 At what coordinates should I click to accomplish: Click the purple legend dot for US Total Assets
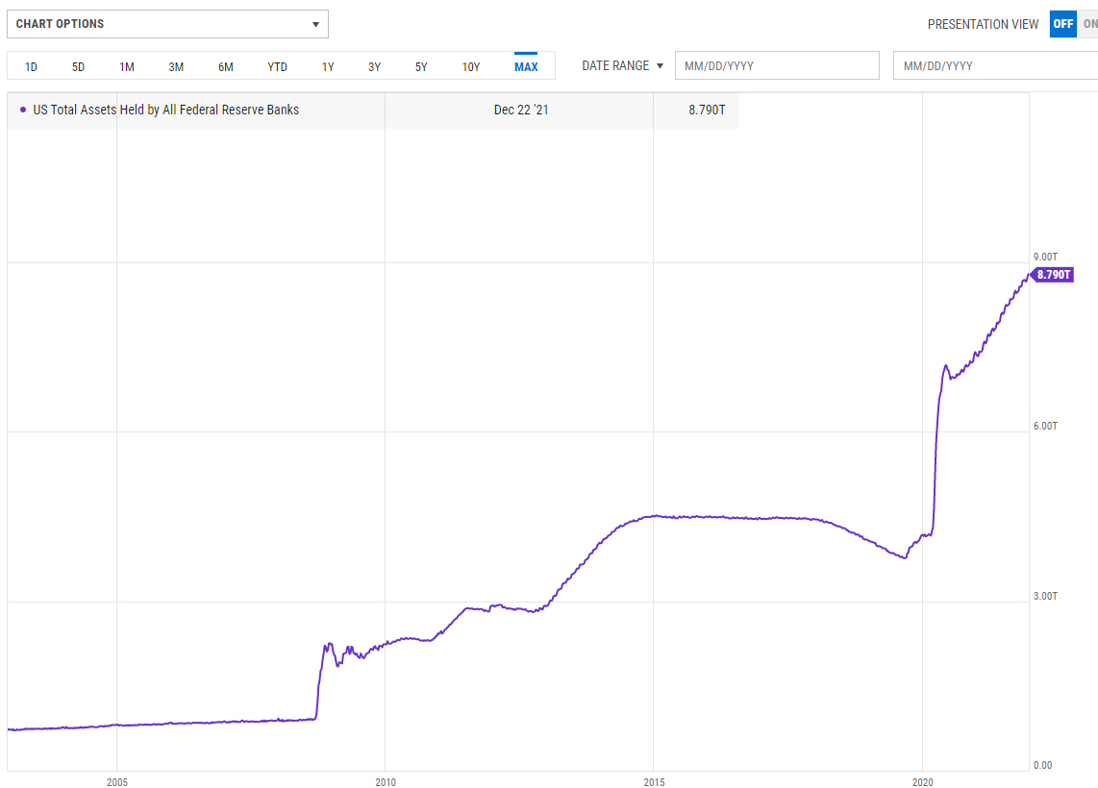tap(23, 110)
